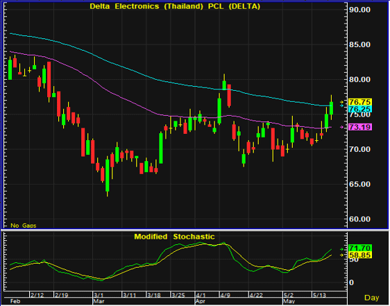Click the magenta 73.19 moving average label
Screen dimensions: 390x306
point(360,127)
